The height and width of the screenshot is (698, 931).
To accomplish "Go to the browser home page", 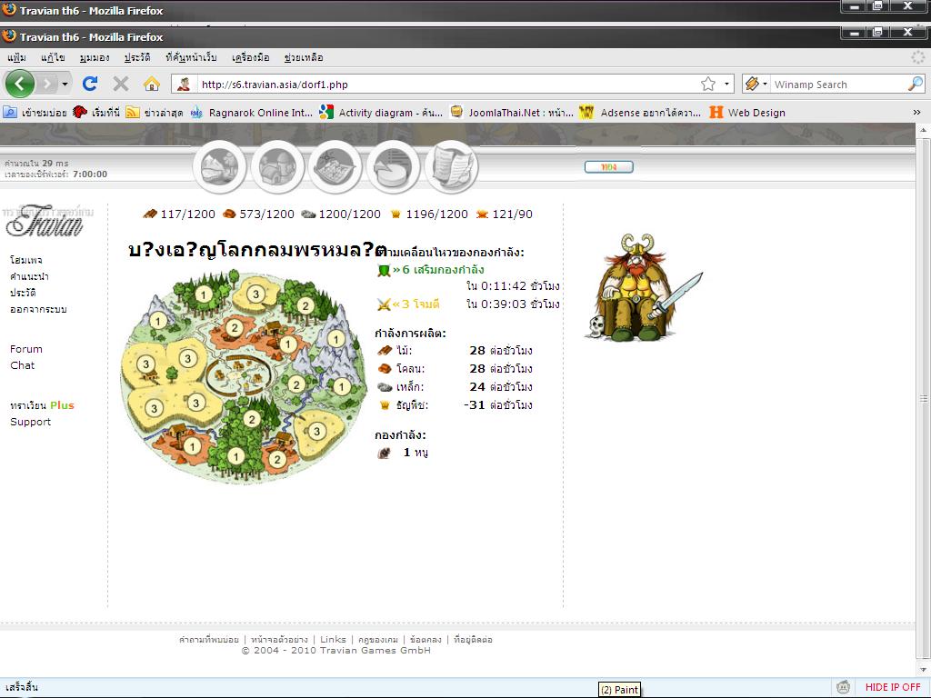I will [152, 84].
